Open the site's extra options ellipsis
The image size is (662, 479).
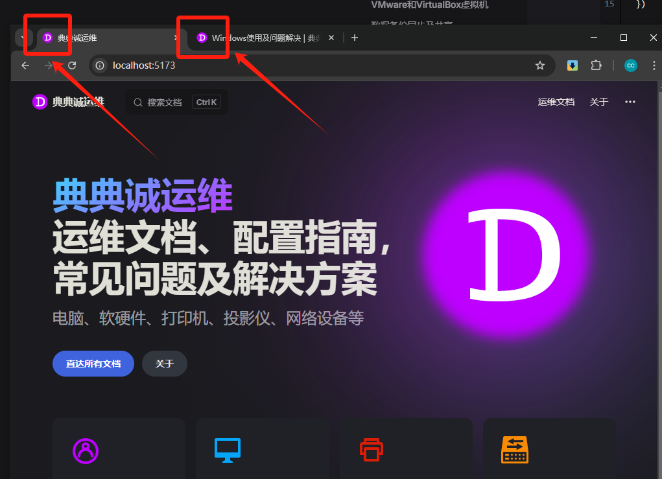coord(630,102)
